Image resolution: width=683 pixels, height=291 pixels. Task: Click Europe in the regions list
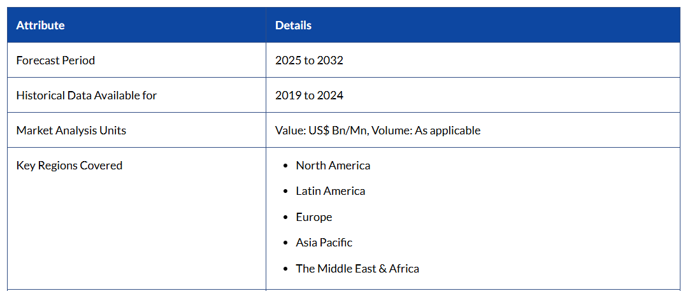[313, 217]
